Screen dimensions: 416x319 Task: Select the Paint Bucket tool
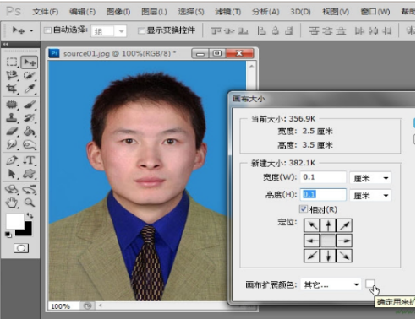point(30,132)
